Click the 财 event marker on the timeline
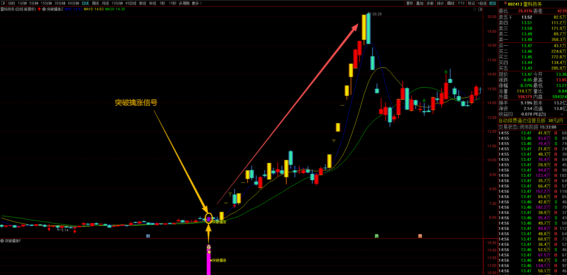 click(148, 236)
